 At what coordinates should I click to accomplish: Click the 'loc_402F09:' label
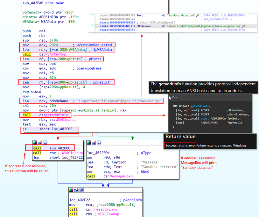98,153
